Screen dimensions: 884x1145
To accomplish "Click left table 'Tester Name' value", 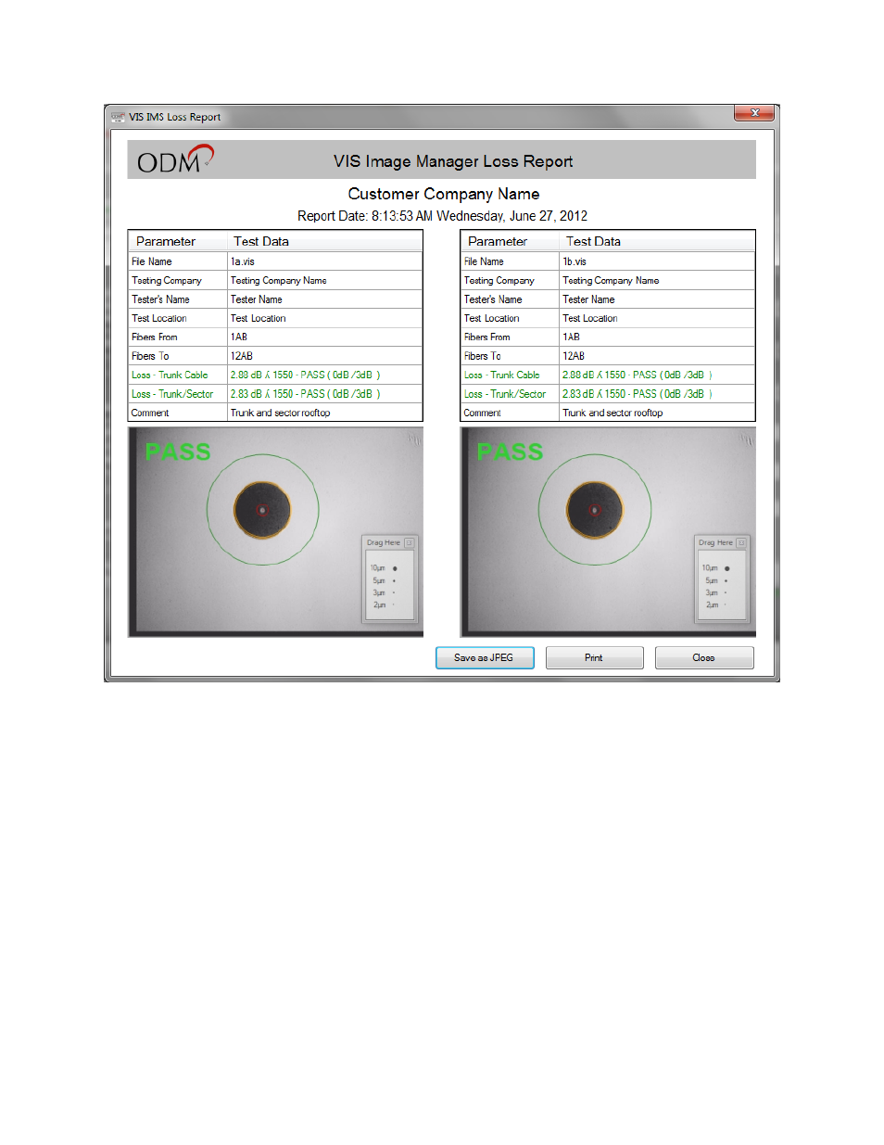I will click(256, 299).
